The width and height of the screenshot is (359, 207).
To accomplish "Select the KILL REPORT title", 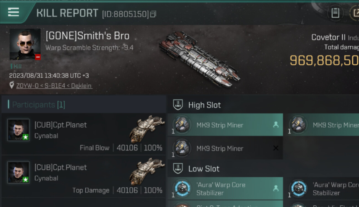I will pos(67,13).
